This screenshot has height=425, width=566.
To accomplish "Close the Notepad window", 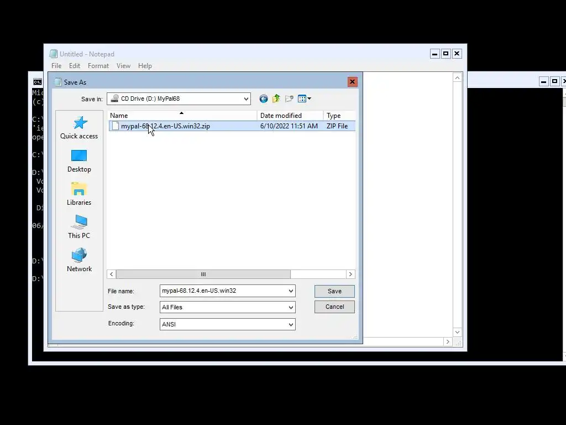I will click(x=457, y=54).
